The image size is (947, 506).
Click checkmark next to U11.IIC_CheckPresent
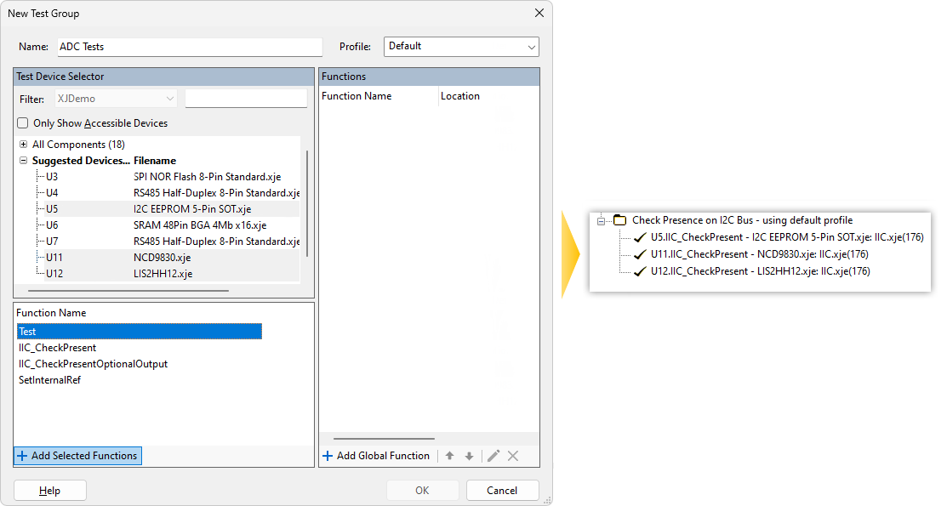(641, 254)
